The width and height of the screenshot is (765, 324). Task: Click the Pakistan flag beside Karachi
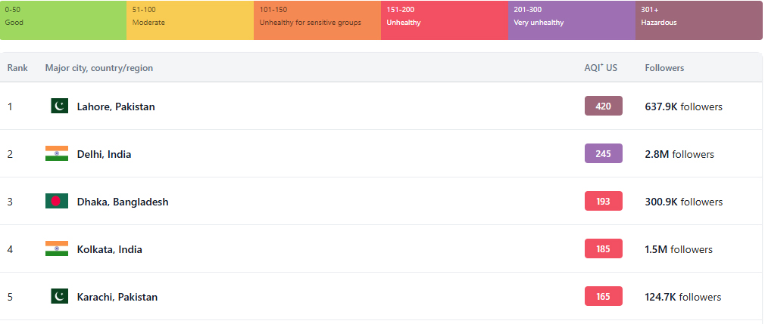tap(59, 297)
